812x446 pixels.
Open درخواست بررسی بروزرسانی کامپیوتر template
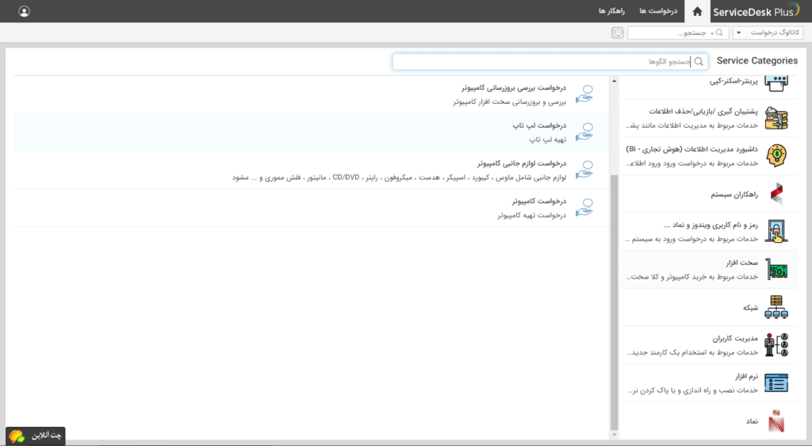click(514, 87)
